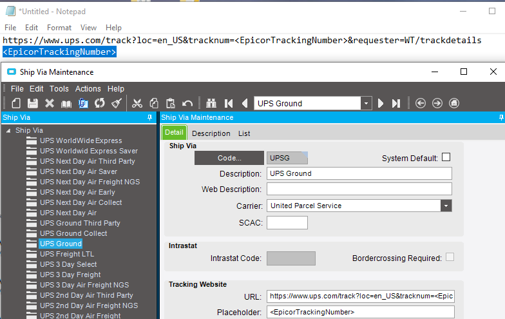Open the Carrier dropdown
This screenshot has height=319, width=505.
tap(446, 206)
